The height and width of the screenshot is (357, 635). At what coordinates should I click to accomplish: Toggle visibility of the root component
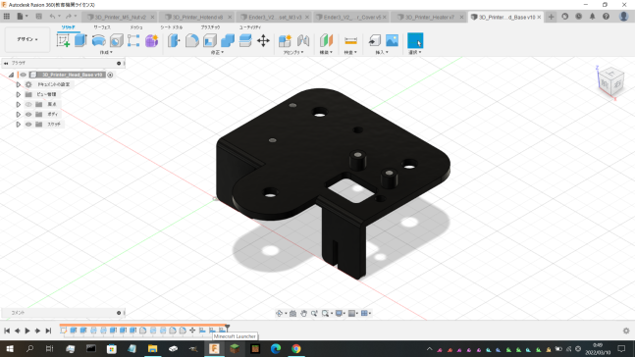(x=24, y=75)
